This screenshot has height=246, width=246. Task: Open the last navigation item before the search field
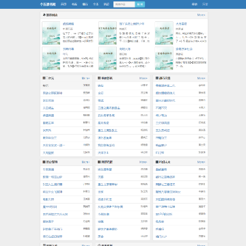point(107,4)
